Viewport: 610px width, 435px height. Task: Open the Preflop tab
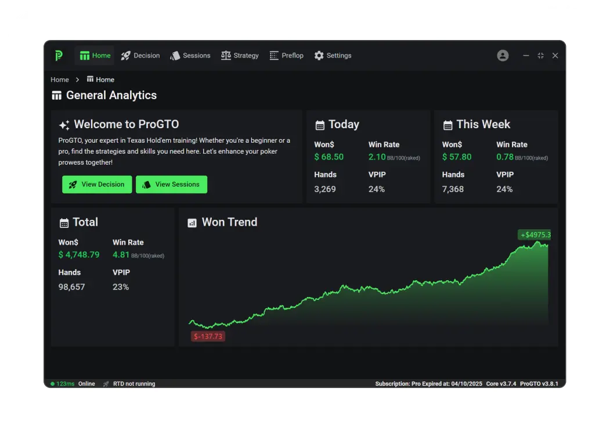tap(287, 56)
